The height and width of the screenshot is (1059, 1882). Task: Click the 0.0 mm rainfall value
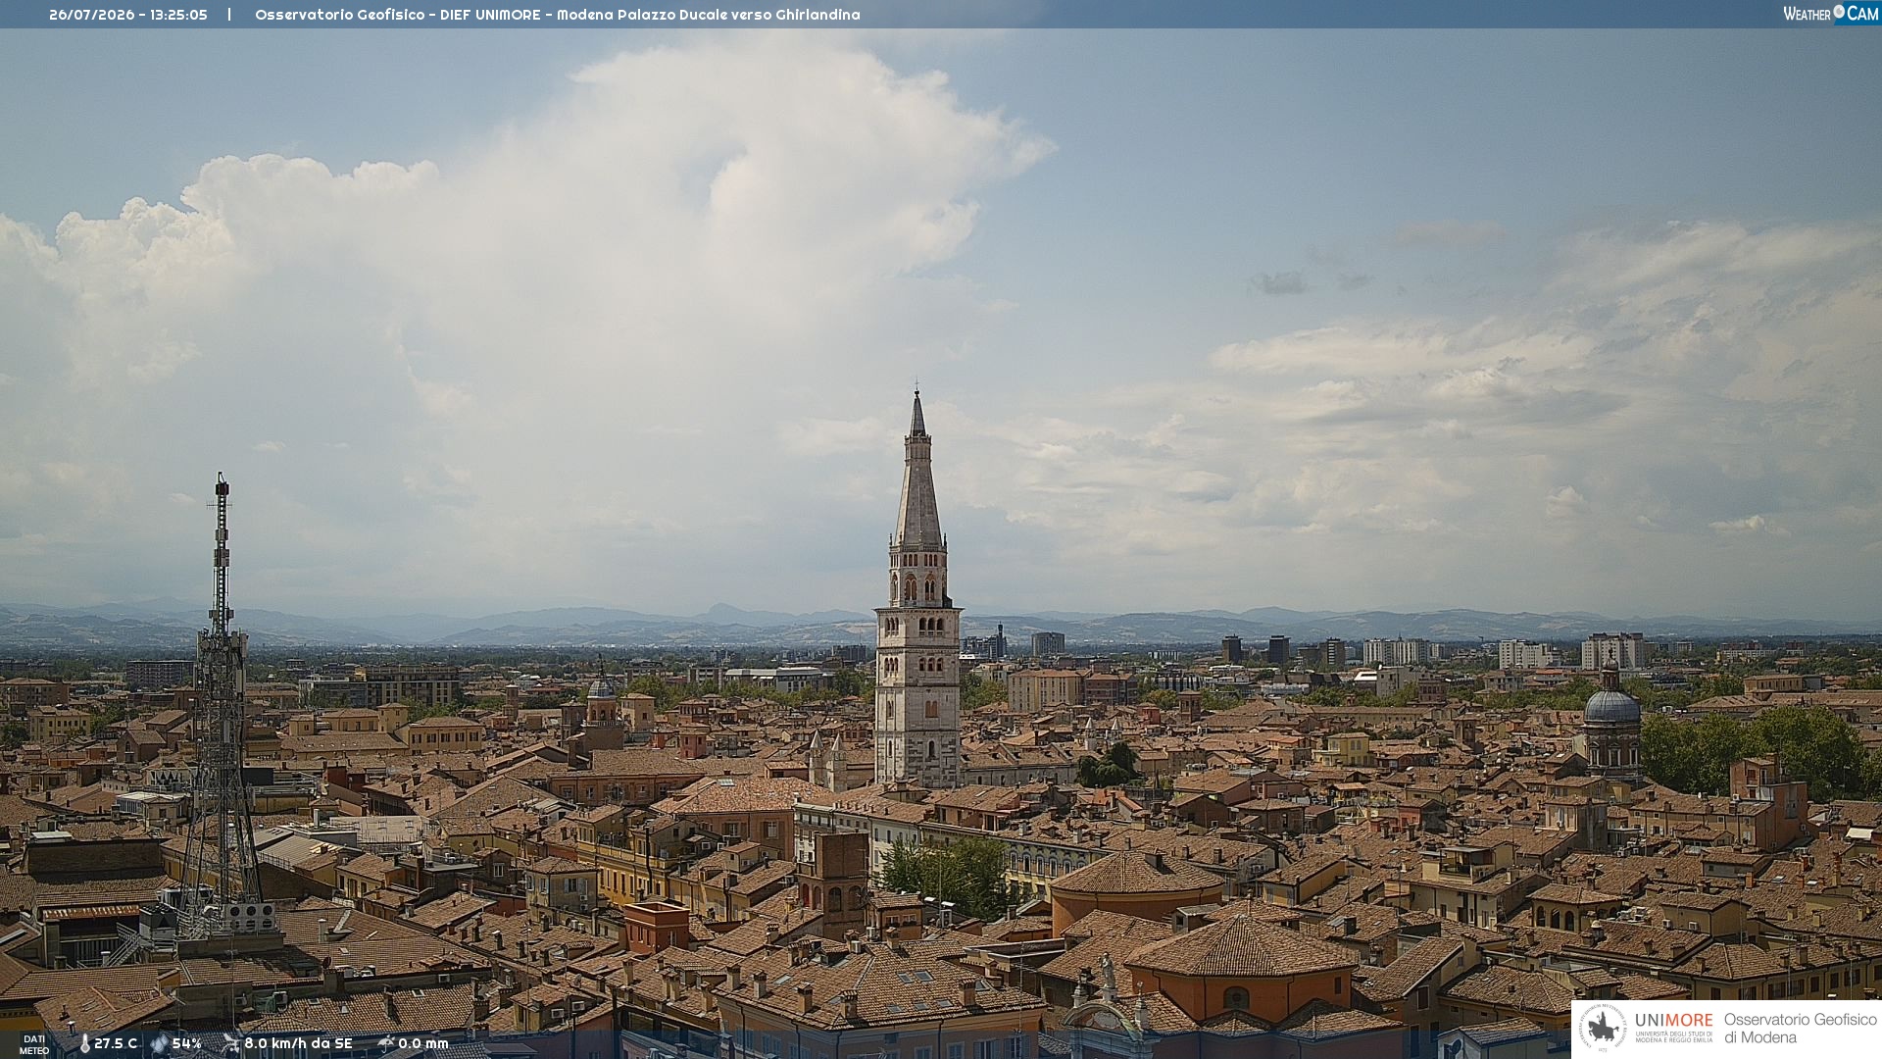(422, 1043)
